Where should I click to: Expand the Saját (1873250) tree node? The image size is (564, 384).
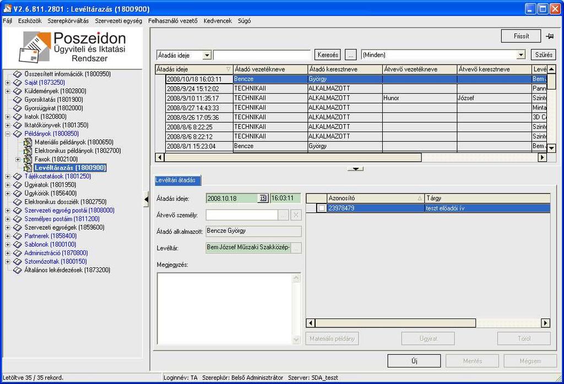tap(8, 83)
